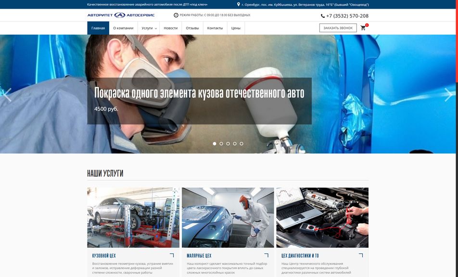The height and width of the screenshot is (277, 458).
Task: Go to previous slide arrow
Action: pos(7,95)
